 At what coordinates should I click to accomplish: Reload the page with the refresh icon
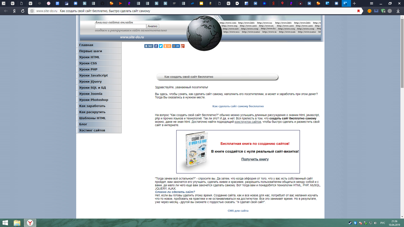22,11
